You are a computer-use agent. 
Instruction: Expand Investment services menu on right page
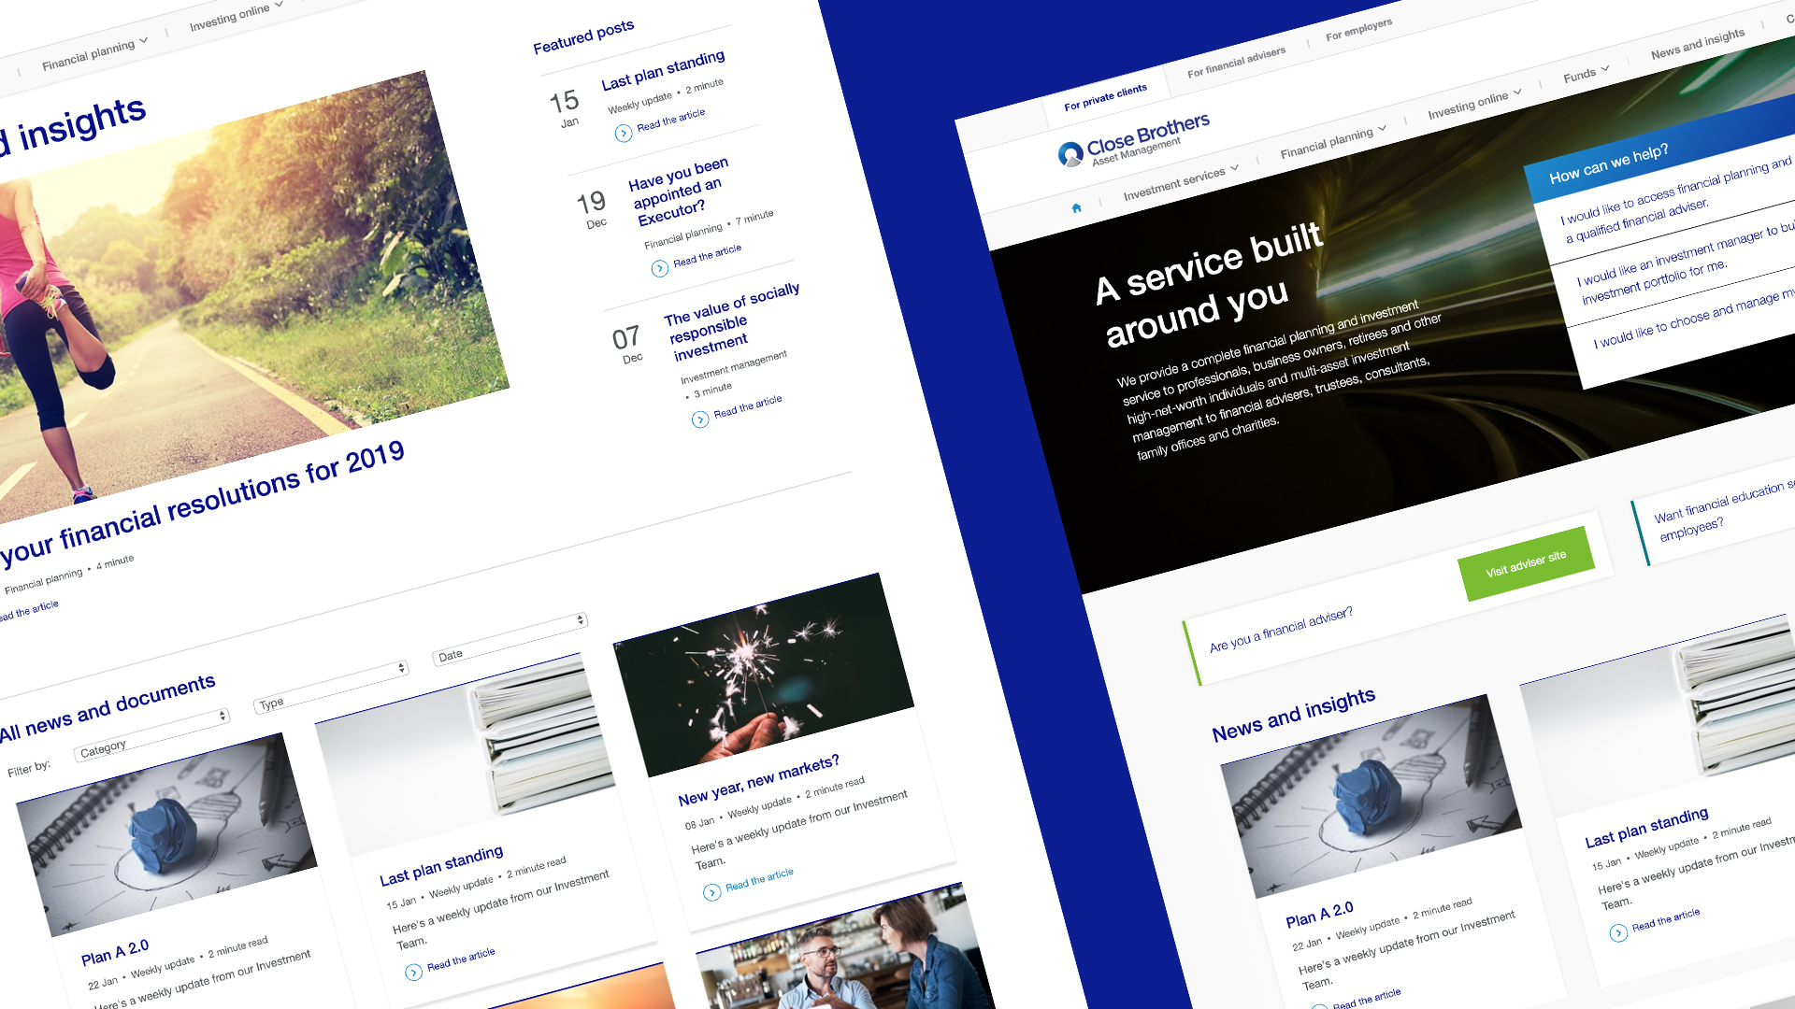pyautogui.click(x=1181, y=182)
